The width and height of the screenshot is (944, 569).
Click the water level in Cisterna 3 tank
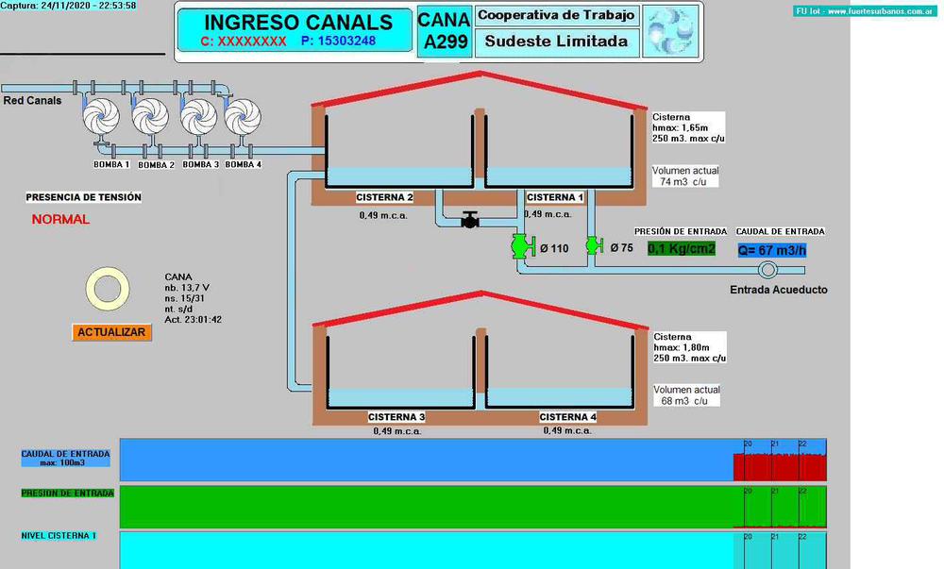coord(400,397)
